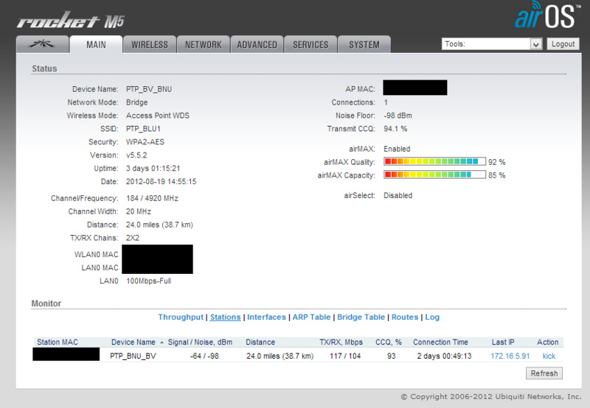This screenshot has height=408, width=590.
Task: Select airMAX status Enabled
Action: click(397, 149)
